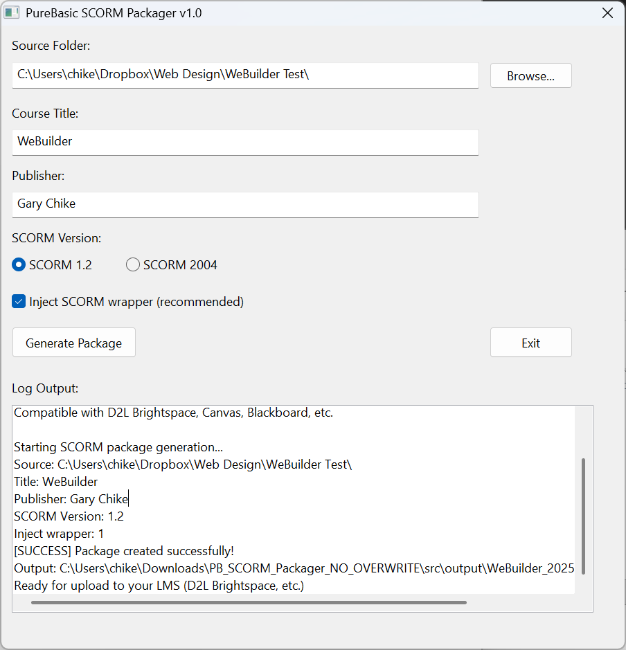Click the Generate Package button

[74, 343]
